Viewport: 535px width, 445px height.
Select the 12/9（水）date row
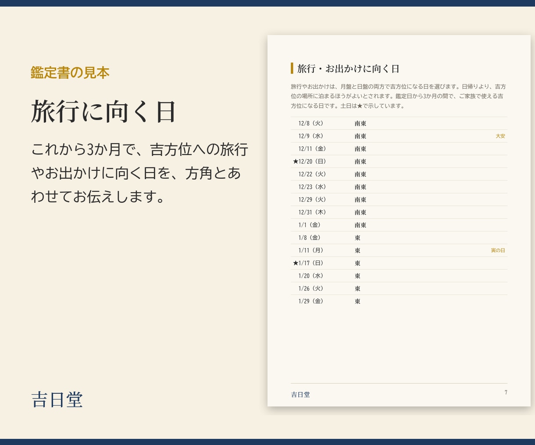(399, 136)
